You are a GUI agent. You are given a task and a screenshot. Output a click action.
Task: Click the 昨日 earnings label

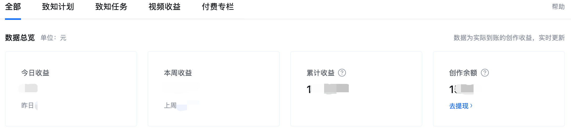pos(28,105)
